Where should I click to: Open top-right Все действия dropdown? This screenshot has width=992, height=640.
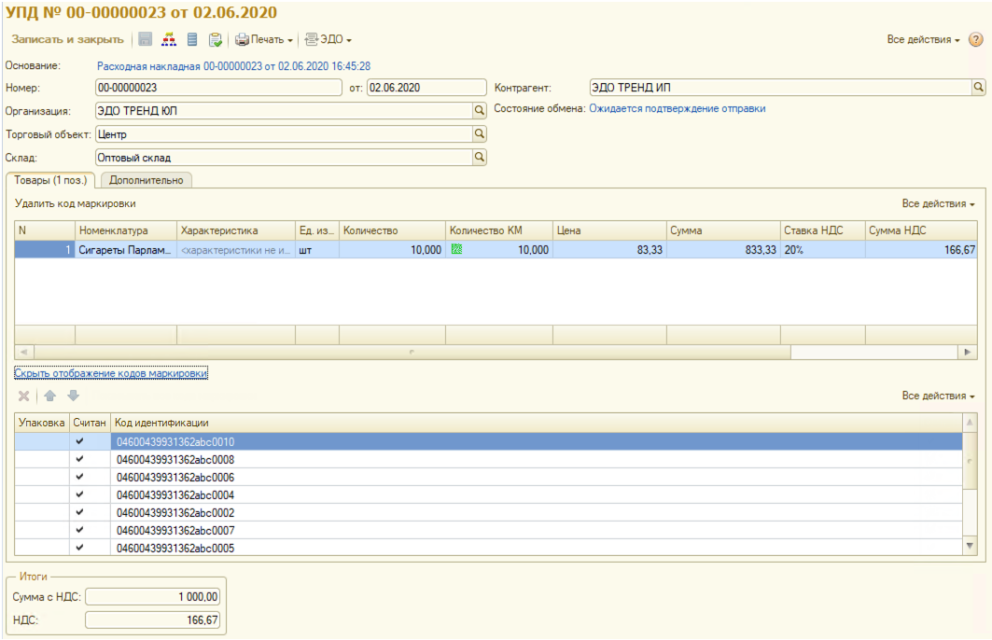point(923,40)
